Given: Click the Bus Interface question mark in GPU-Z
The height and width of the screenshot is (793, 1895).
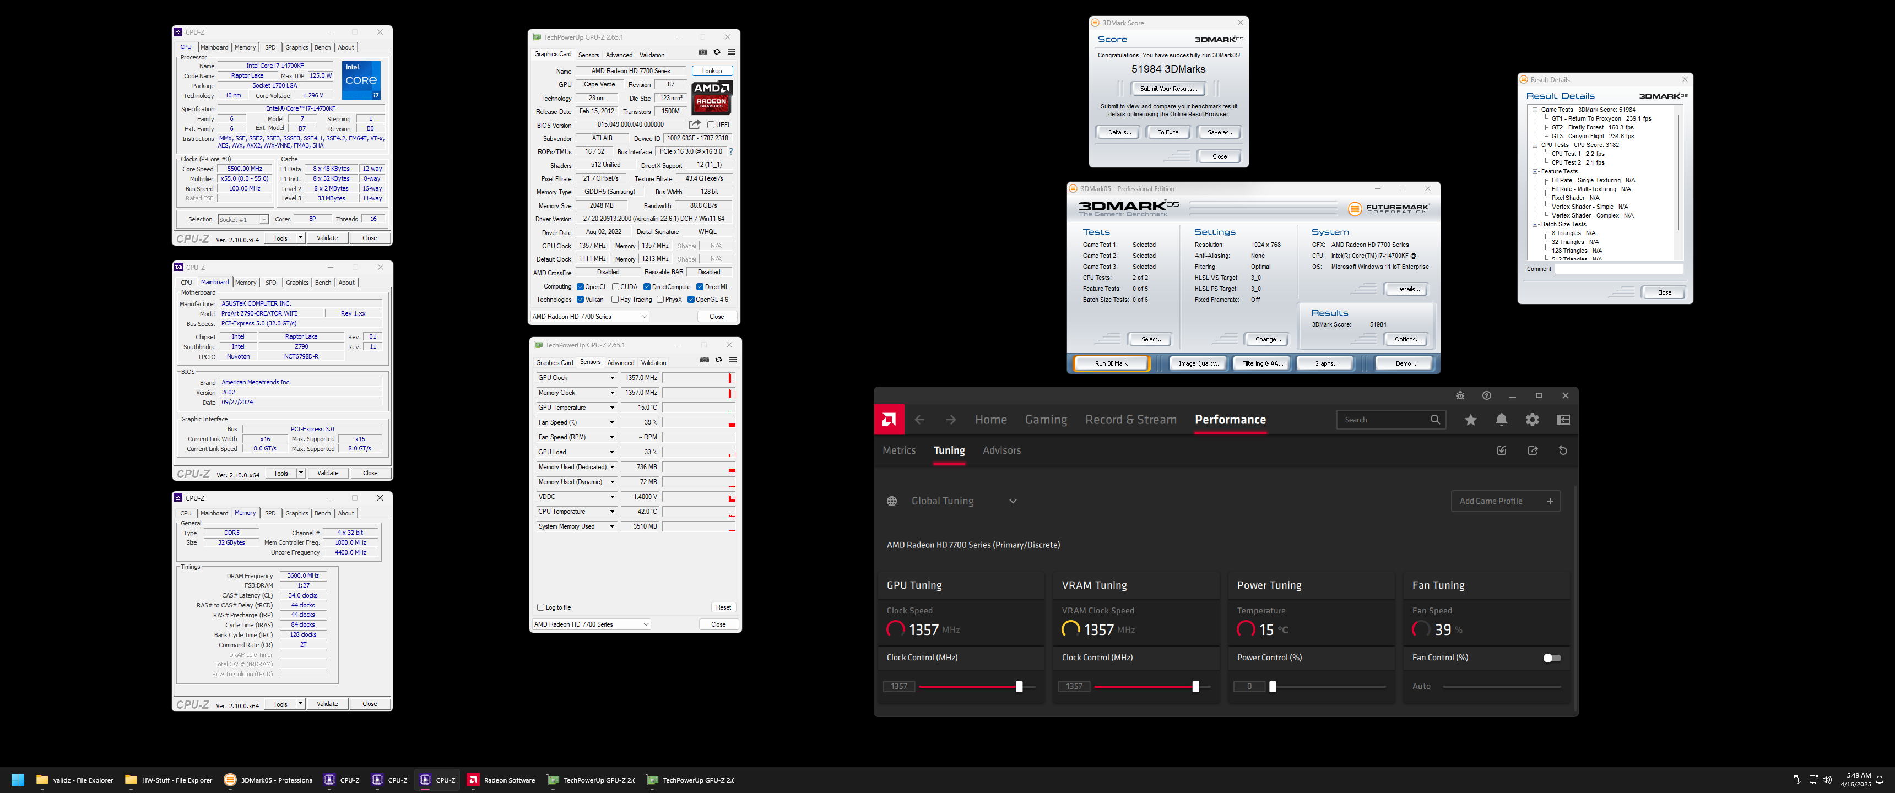Looking at the screenshot, I should pyautogui.click(x=730, y=151).
